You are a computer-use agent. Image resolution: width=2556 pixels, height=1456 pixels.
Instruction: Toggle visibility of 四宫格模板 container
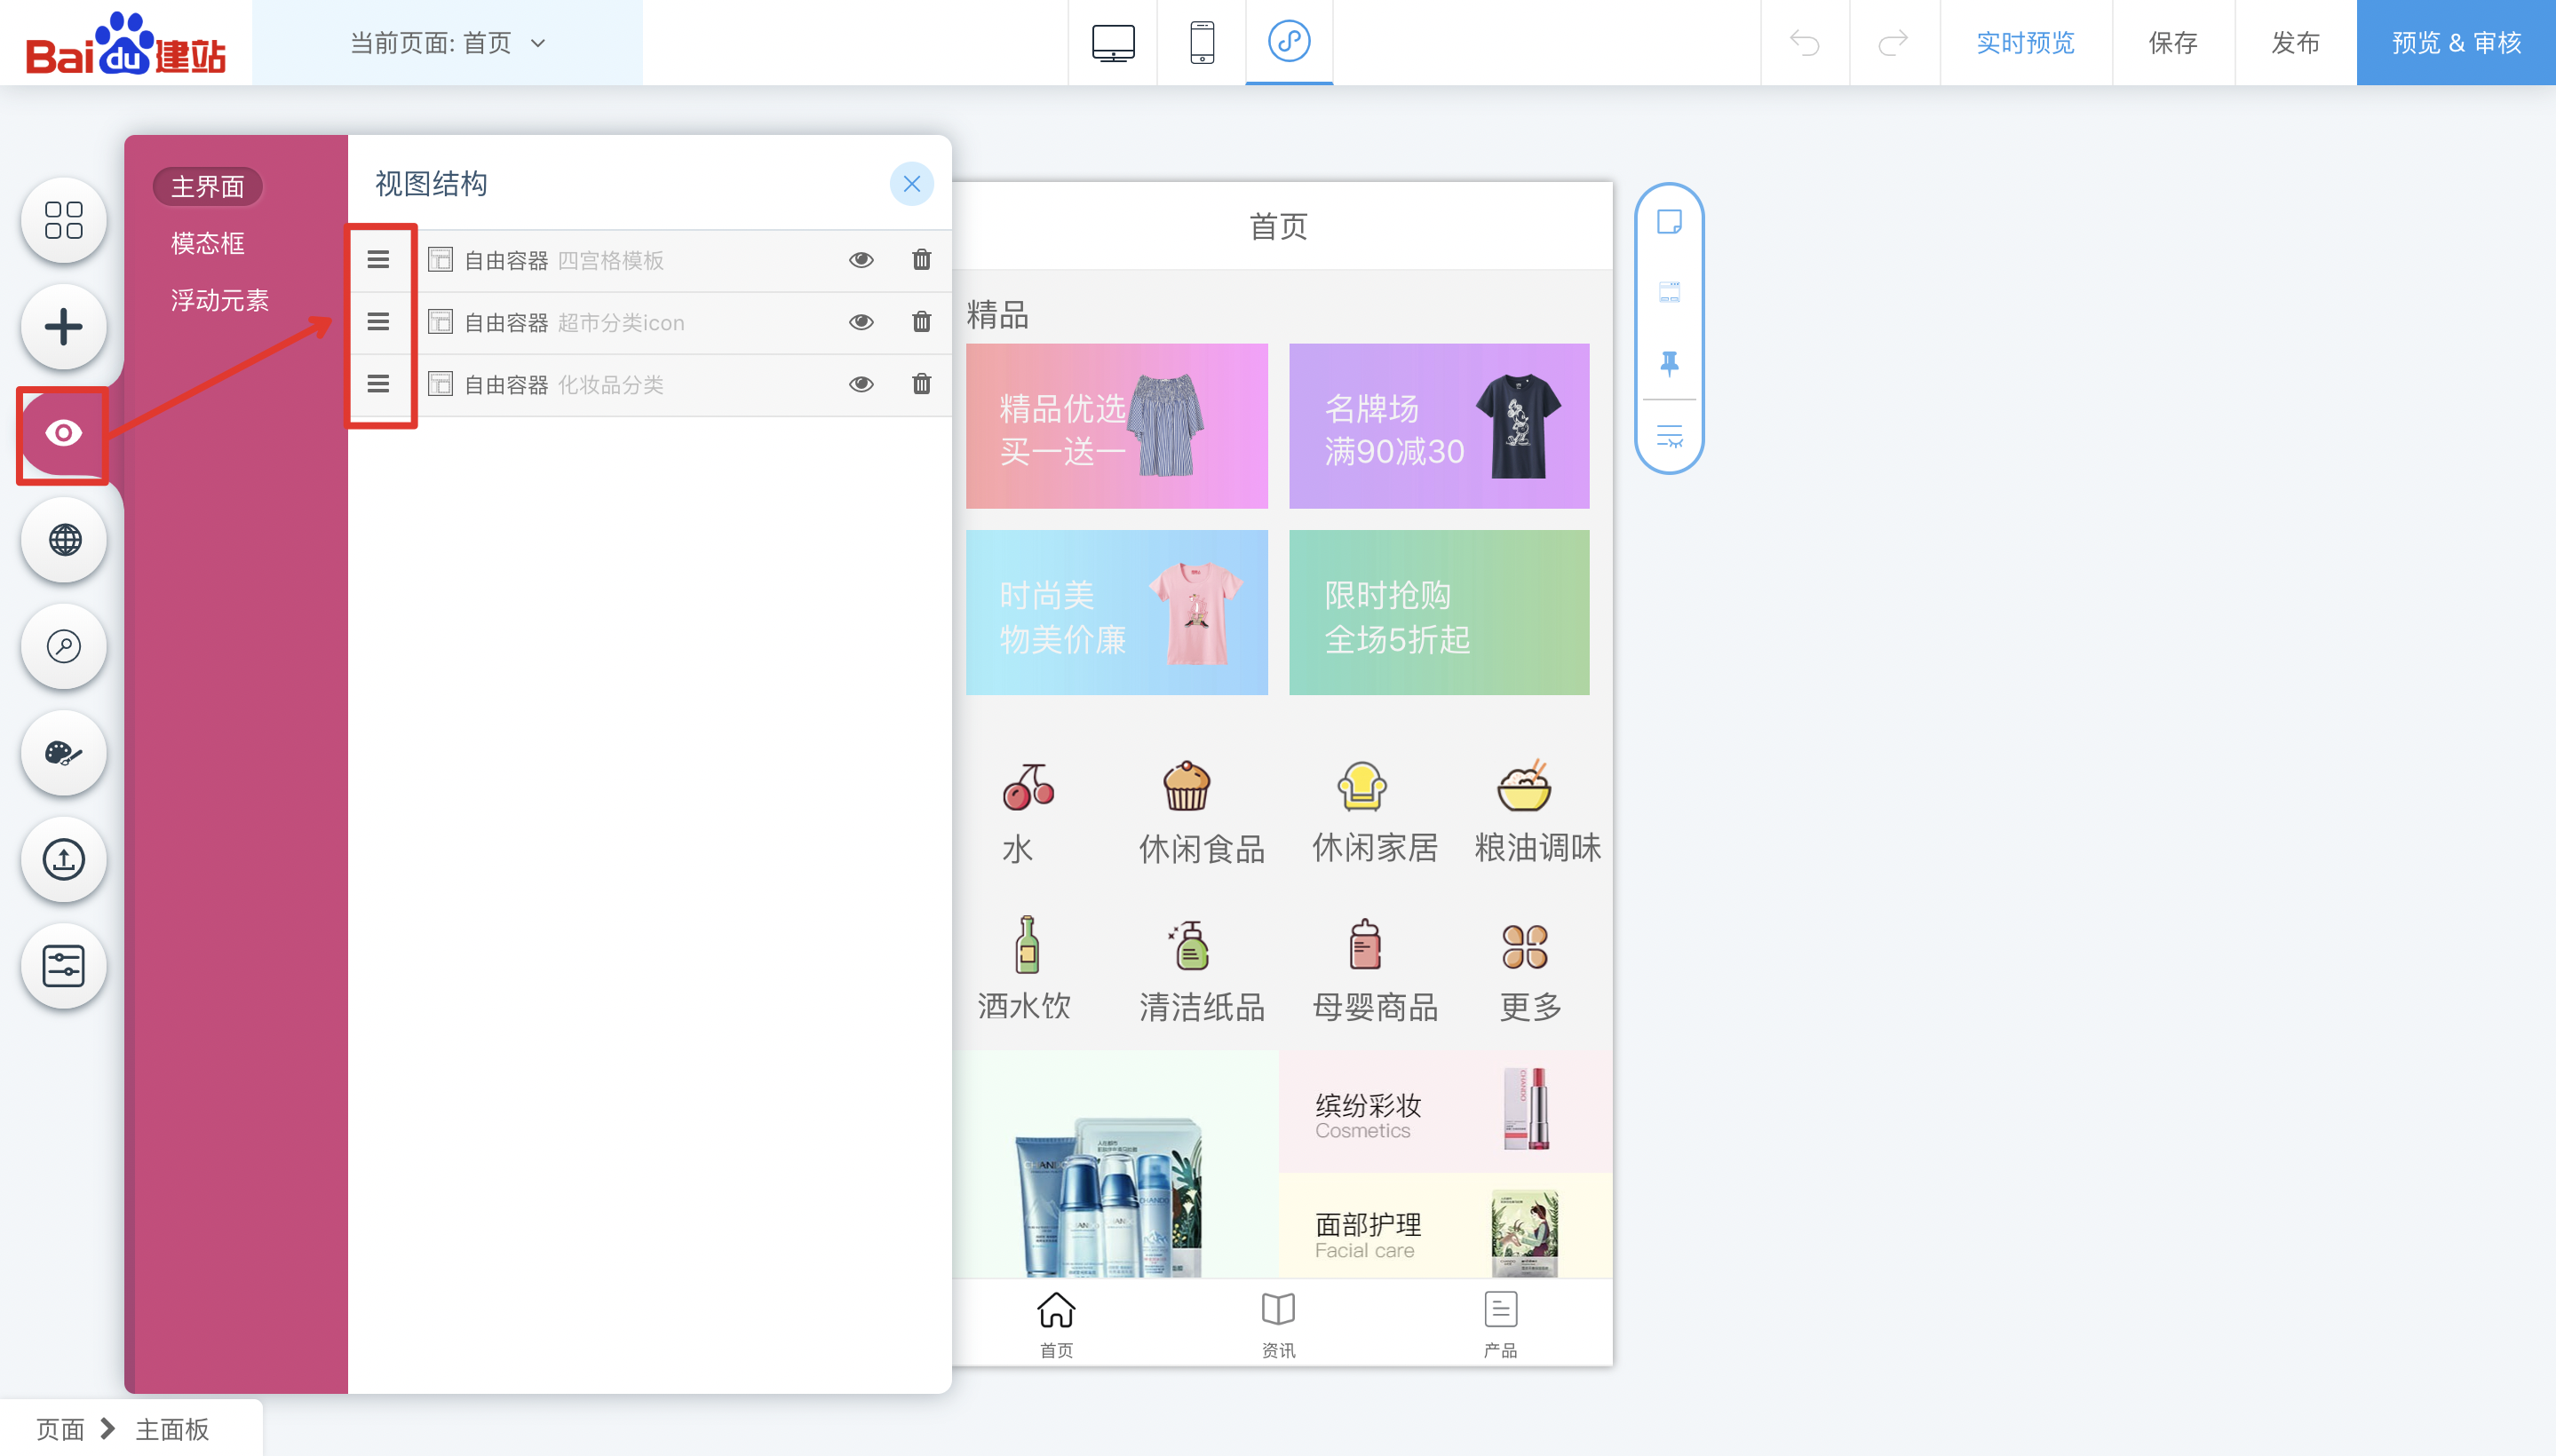pyautogui.click(x=861, y=260)
